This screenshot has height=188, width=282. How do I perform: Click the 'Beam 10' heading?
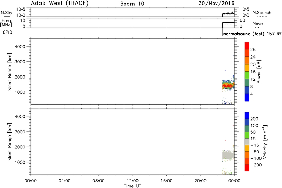click(x=132, y=4)
